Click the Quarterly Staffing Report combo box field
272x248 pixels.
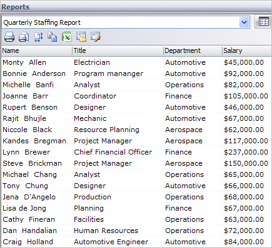126,22
